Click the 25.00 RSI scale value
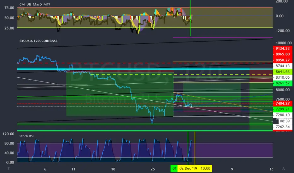This screenshot has width=294, height=173. (x=9, y=28)
